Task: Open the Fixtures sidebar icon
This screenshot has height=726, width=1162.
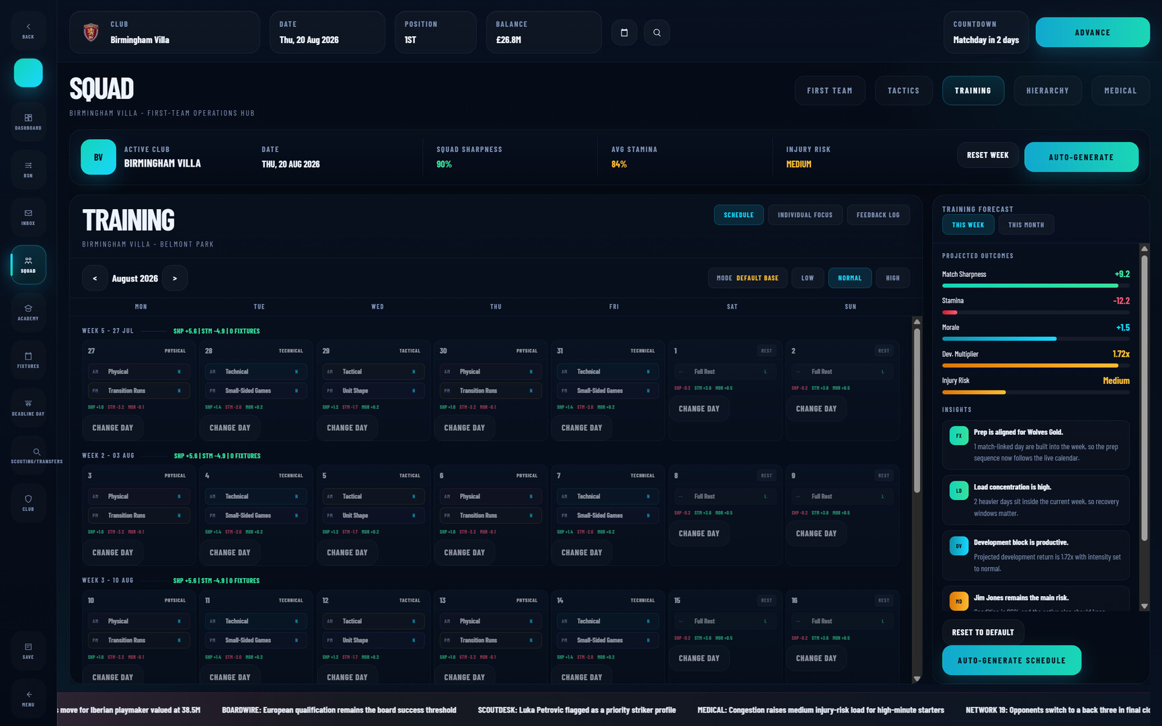Action: click(28, 360)
